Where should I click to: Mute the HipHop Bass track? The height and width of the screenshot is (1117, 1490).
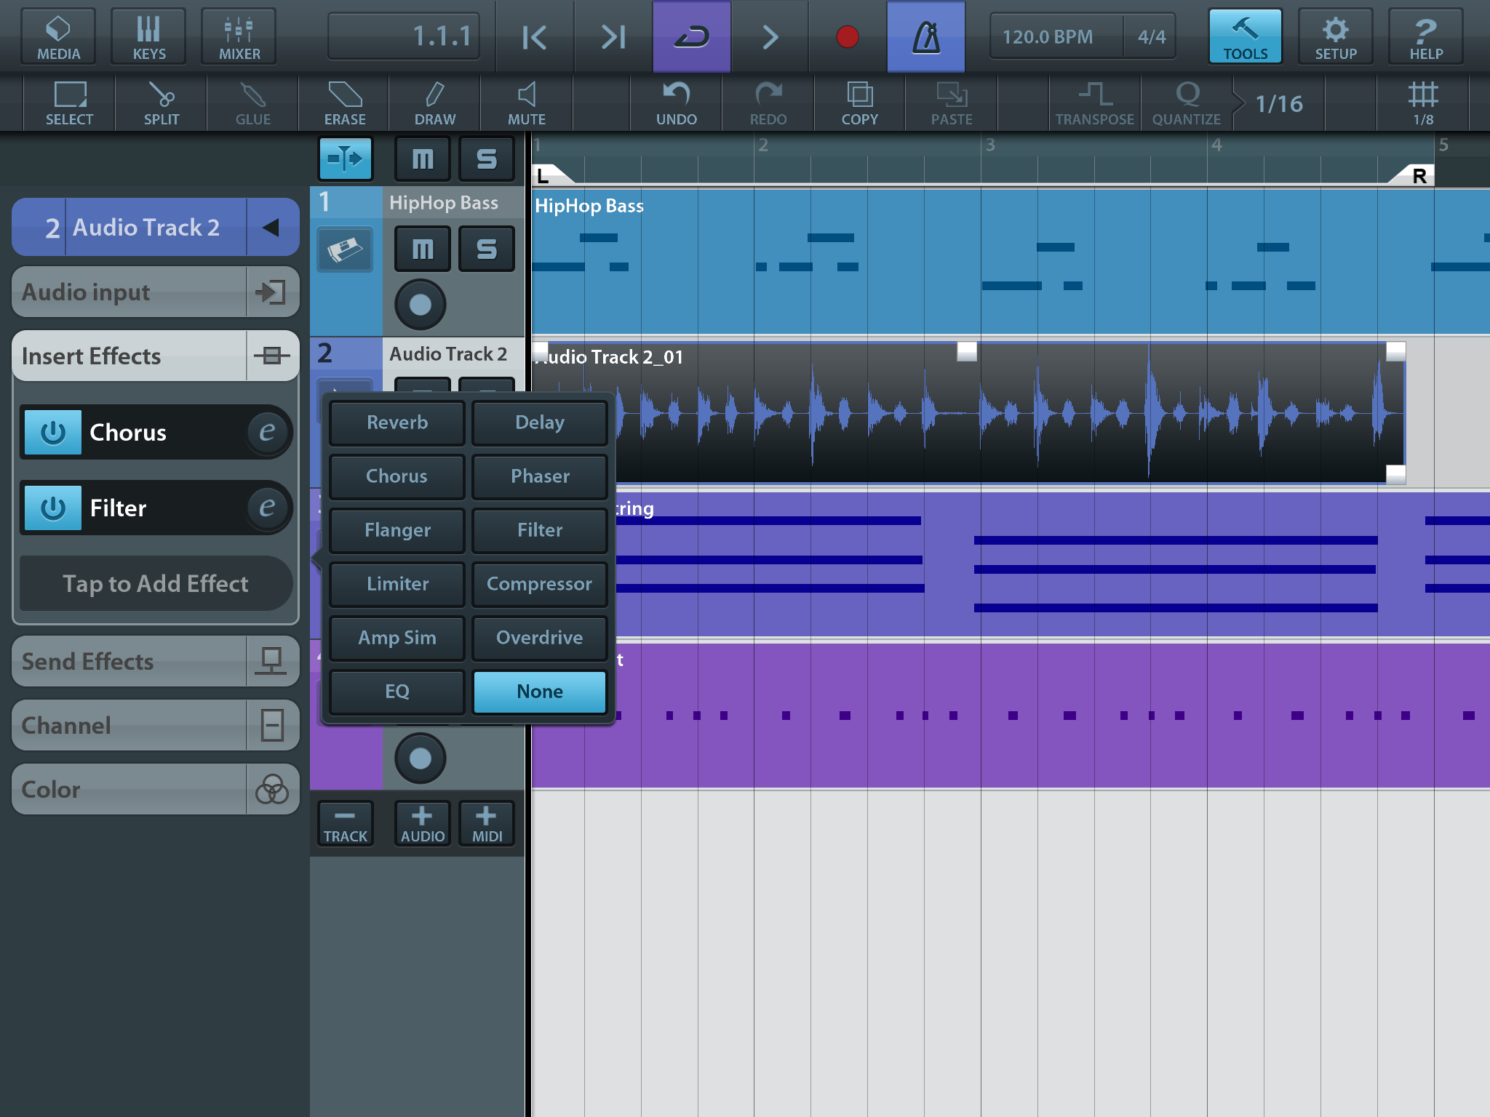click(423, 249)
